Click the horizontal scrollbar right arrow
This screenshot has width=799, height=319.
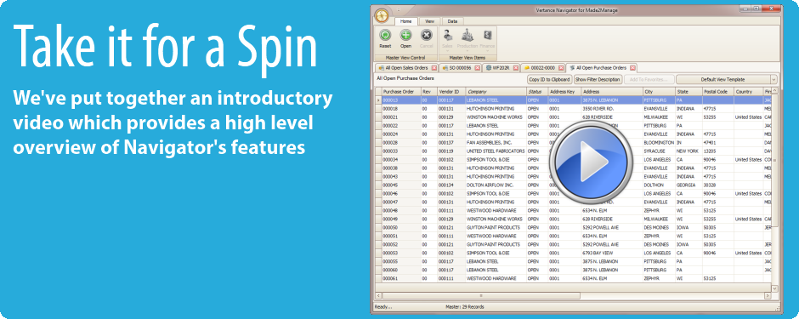click(768, 295)
